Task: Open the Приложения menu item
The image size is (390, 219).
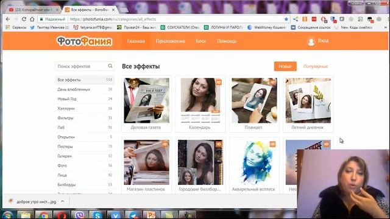Action: tap(171, 41)
